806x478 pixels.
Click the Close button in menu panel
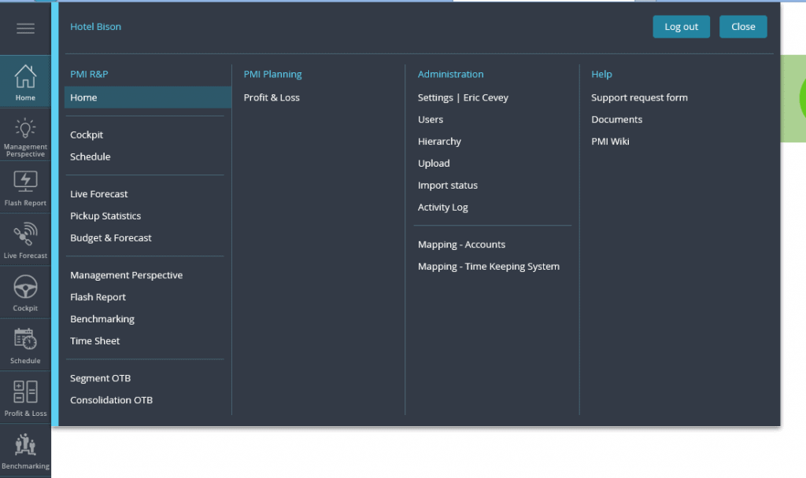coord(742,27)
